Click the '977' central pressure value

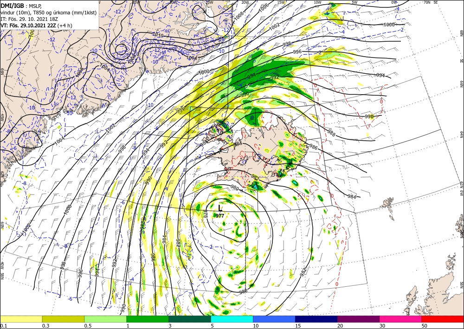click(x=220, y=216)
